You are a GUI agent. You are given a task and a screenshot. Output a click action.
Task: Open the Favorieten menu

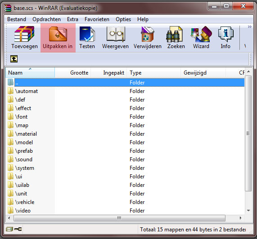97,19
